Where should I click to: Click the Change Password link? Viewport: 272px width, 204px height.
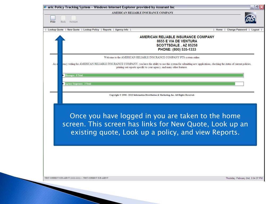(x=237, y=30)
